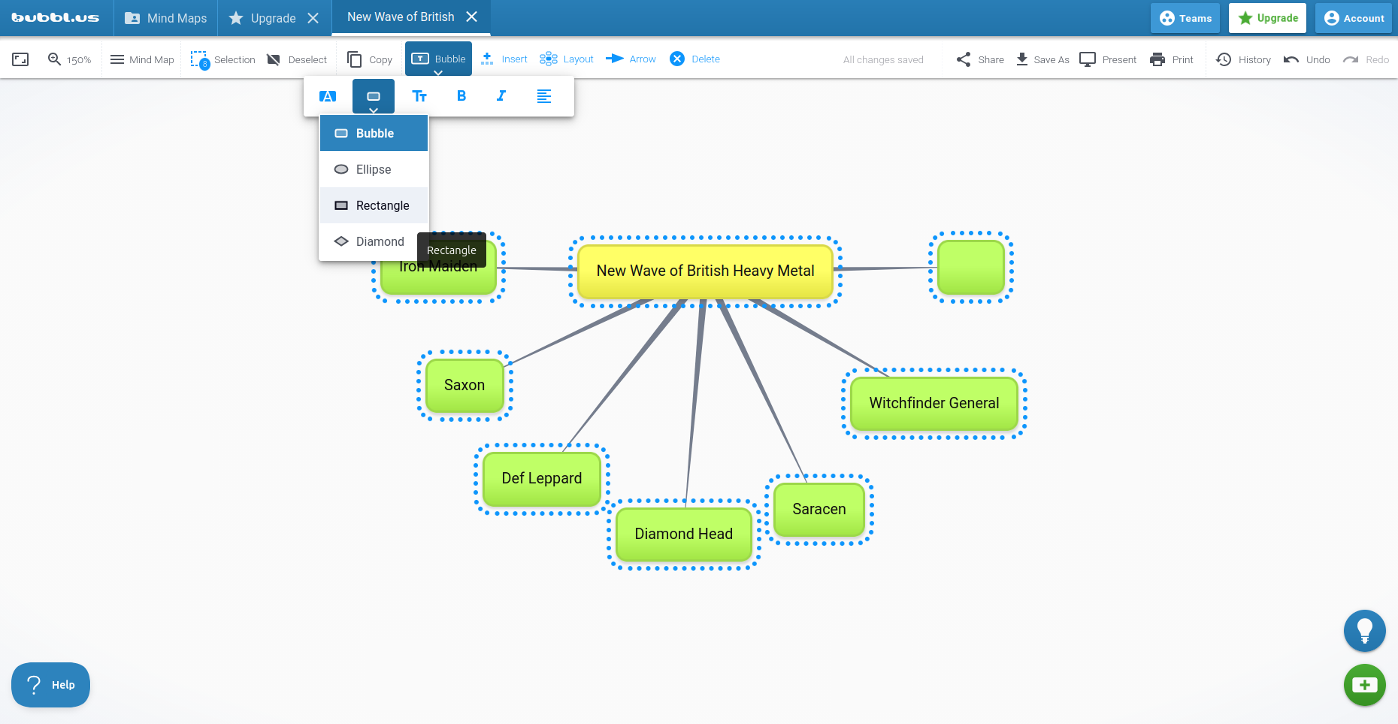Screen dimensions: 1398x724
Task: Choose Bubble shape from the list
Action: pyautogui.click(x=374, y=133)
